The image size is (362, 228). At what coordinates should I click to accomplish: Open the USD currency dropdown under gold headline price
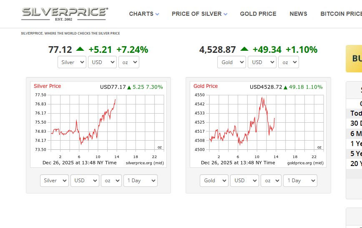[x=262, y=62]
